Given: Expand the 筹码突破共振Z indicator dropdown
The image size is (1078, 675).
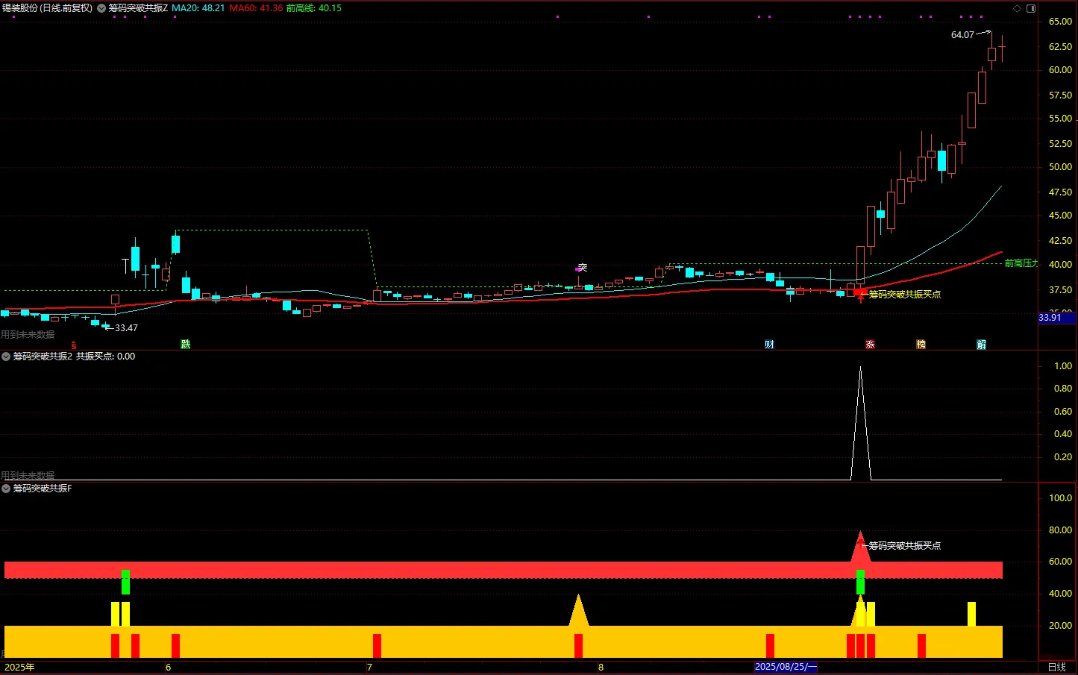Looking at the screenshot, I should [101, 8].
